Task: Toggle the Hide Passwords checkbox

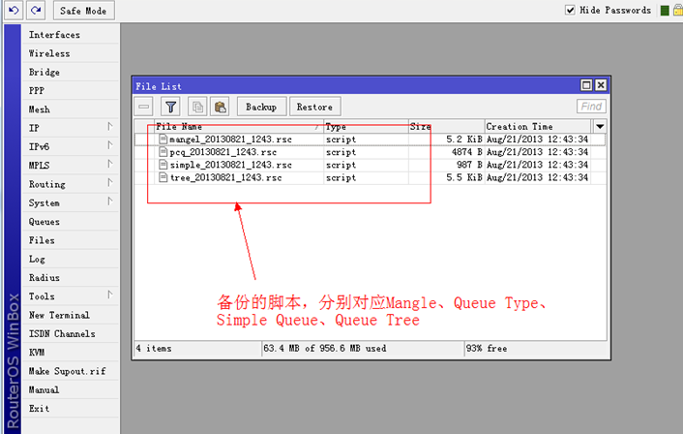Action: [571, 10]
